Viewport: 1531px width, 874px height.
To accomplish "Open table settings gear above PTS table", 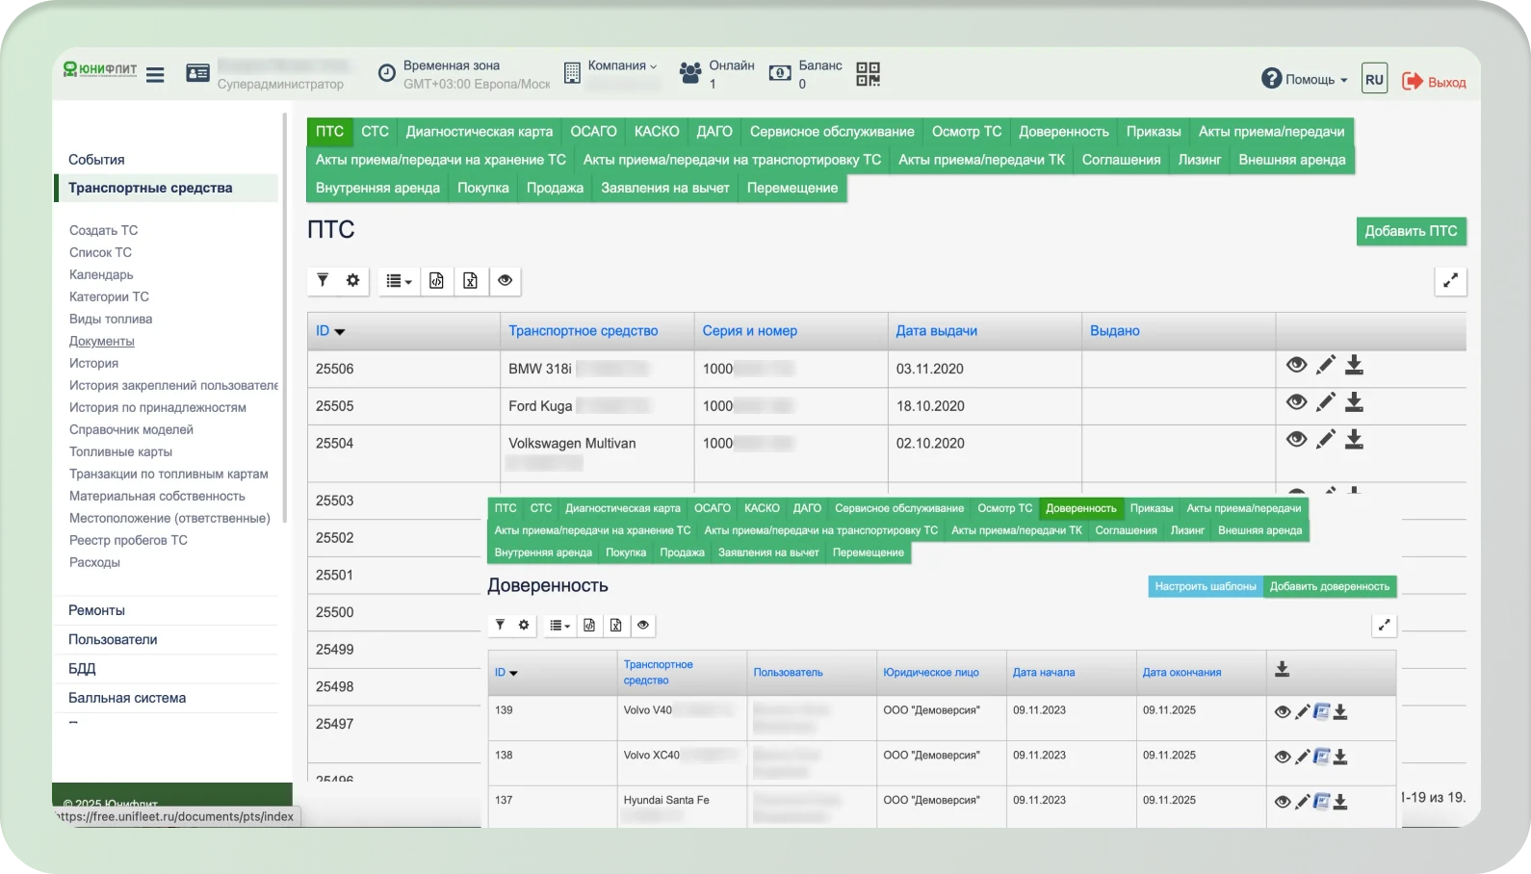I will coord(353,280).
